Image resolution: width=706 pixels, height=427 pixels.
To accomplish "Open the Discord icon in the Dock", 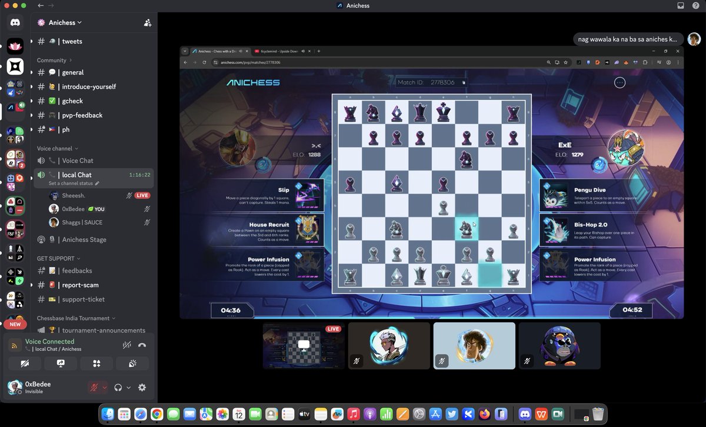I will pos(525,414).
